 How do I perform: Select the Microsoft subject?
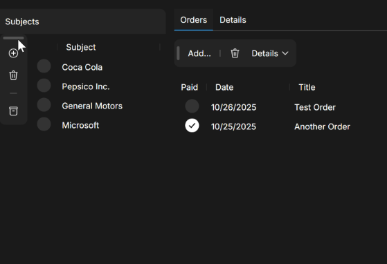[80, 125]
